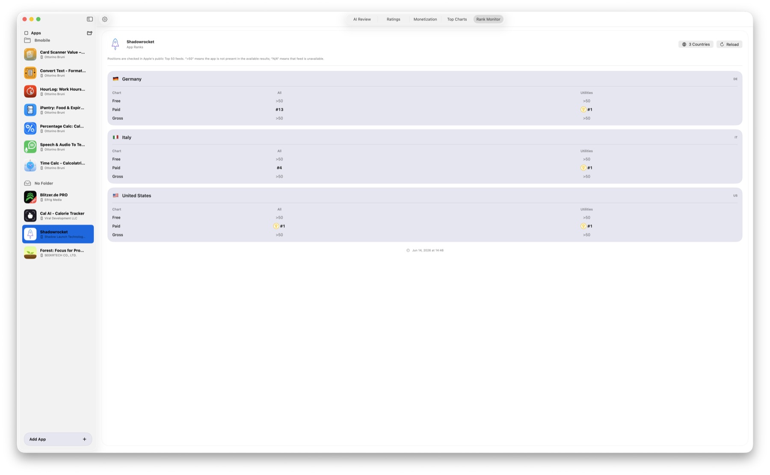
Task: Click the Speech & Audio To Text icon
Action: point(30,147)
